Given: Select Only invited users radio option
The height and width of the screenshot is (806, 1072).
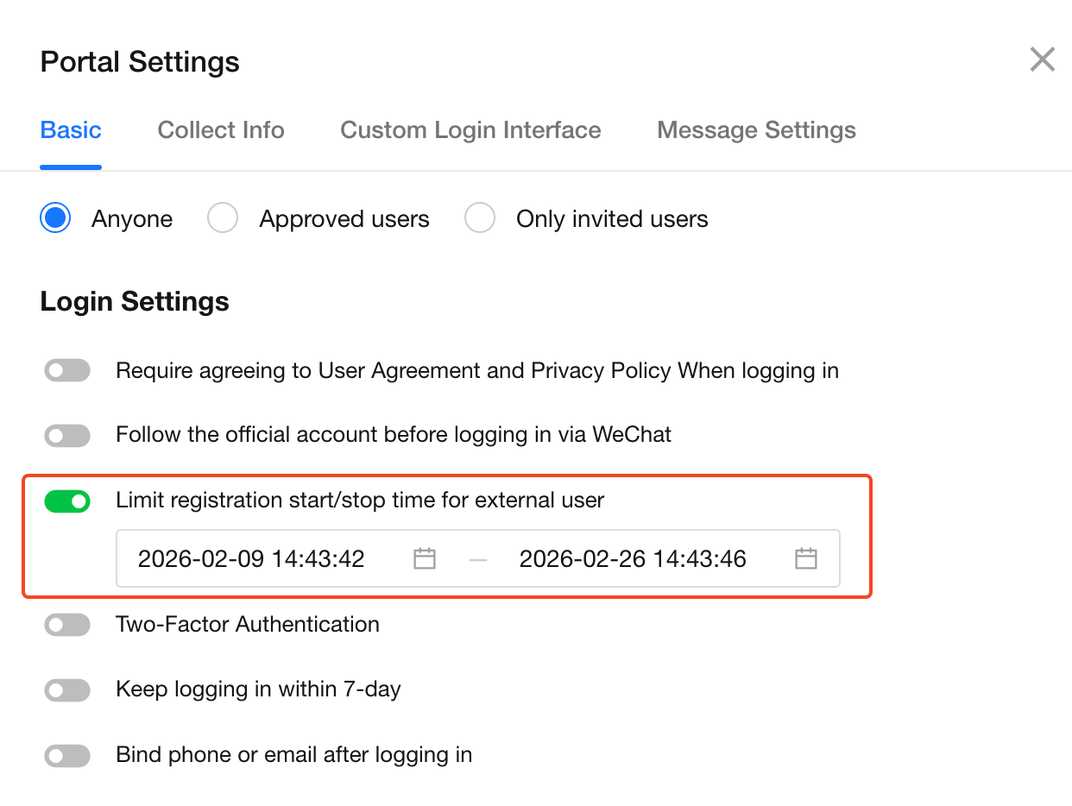Looking at the screenshot, I should [x=480, y=218].
